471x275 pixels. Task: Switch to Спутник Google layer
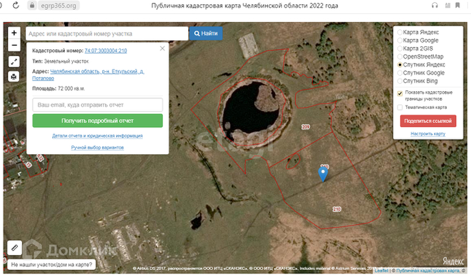(400, 73)
